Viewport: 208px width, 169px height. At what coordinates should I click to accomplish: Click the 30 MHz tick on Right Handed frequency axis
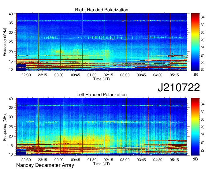click(x=11, y=32)
